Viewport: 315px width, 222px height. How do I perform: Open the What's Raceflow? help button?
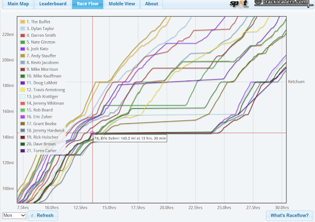pos(289,216)
